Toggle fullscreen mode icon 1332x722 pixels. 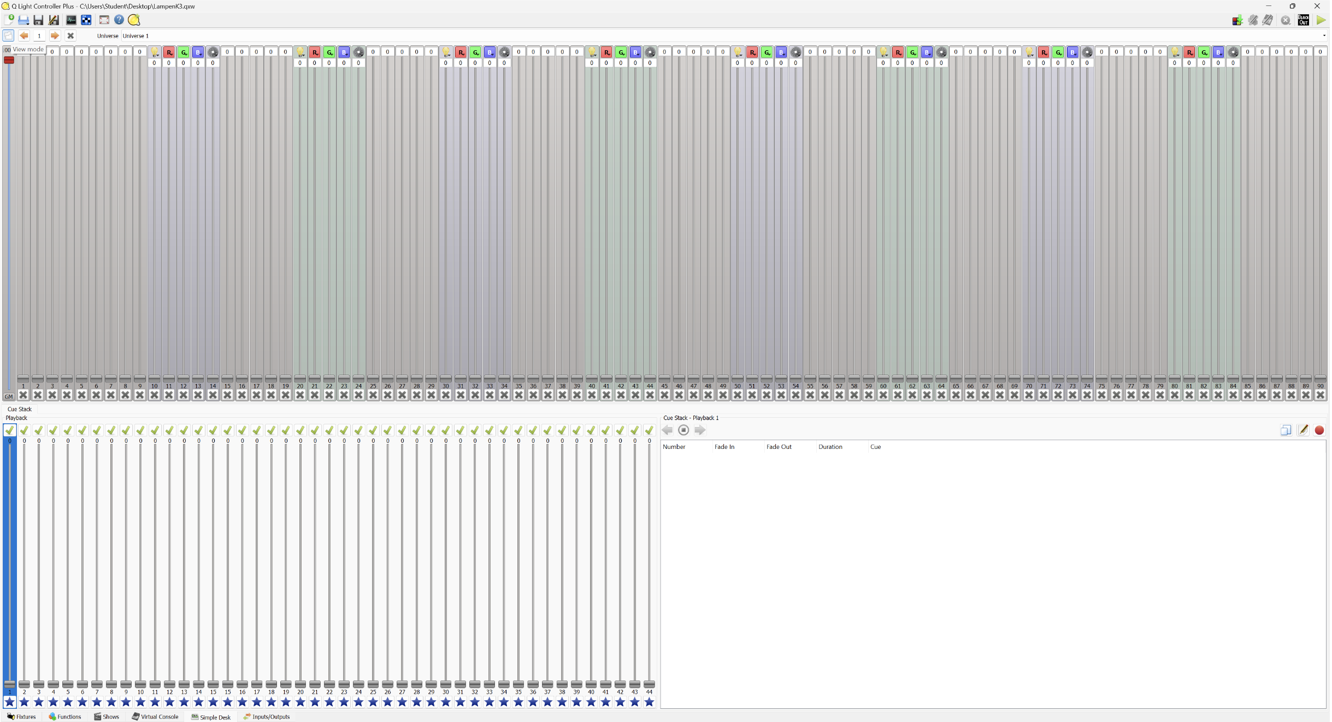[x=104, y=20]
